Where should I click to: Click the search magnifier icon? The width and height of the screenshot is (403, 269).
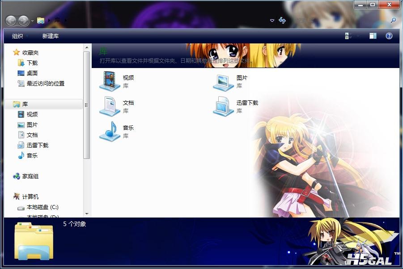pos(393,20)
